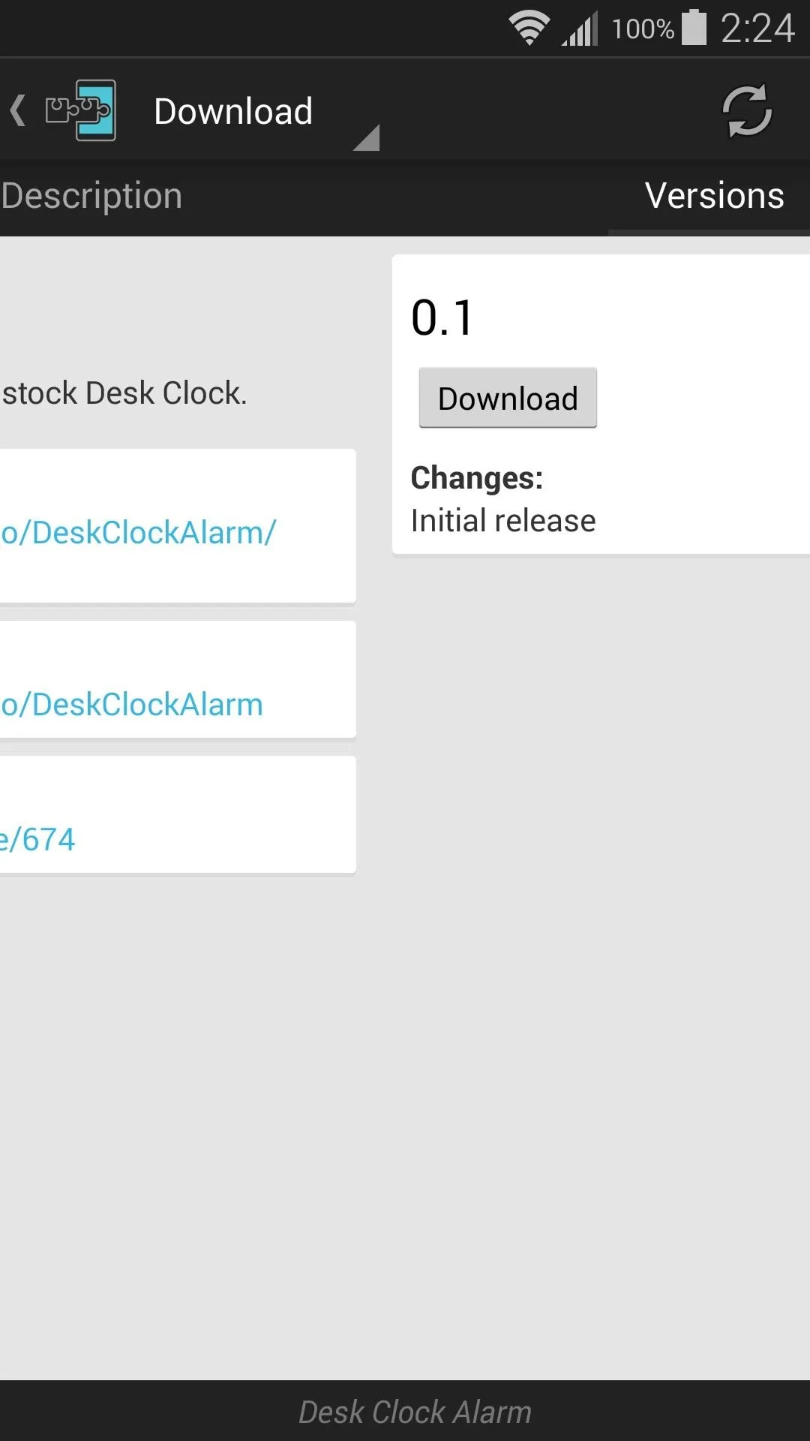Tap the 2:24 clock in status bar
Image resolution: width=810 pixels, height=1441 pixels.
pos(757,29)
